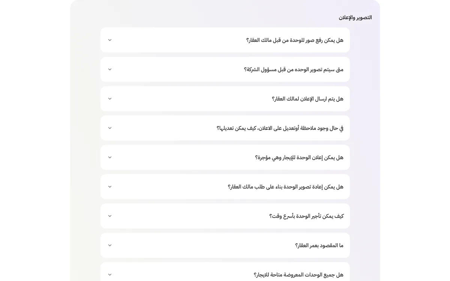450x281 pixels.
Task: Open question 'هل يمكن إعادة تصوير الوحدة'
Action: (x=225, y=187)
